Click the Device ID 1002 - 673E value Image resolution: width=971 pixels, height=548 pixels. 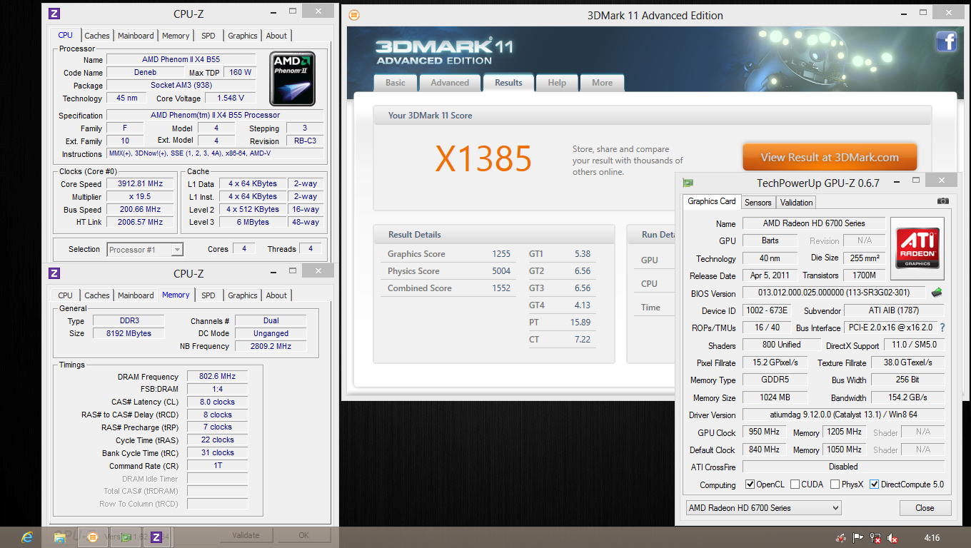(766, 310)
